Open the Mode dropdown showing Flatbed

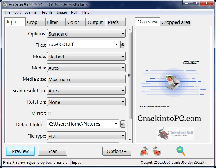[x=86, y=56]
